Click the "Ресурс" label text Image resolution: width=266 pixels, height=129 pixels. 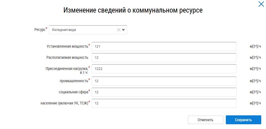(x=39, y=30)
